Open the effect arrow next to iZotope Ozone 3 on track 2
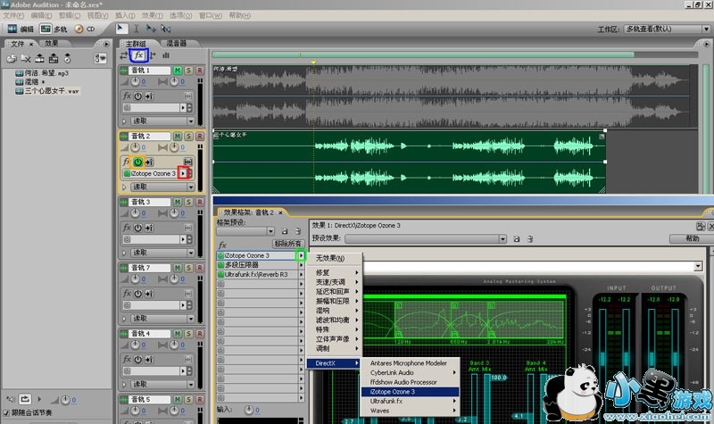This screenshot has height=424, width=714. (x=183, y=173)
